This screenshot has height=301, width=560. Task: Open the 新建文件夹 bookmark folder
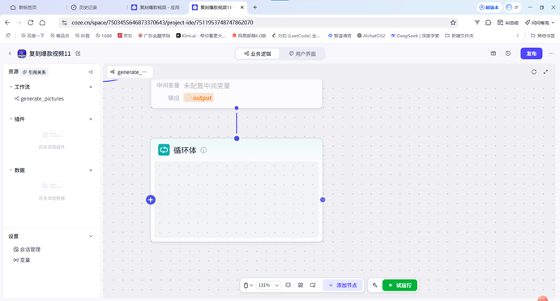pos(460,36)
